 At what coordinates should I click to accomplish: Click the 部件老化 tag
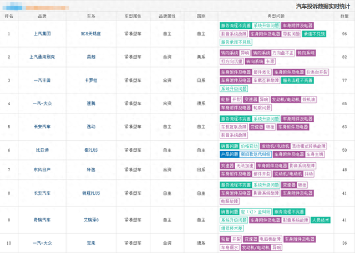(262, 73)
